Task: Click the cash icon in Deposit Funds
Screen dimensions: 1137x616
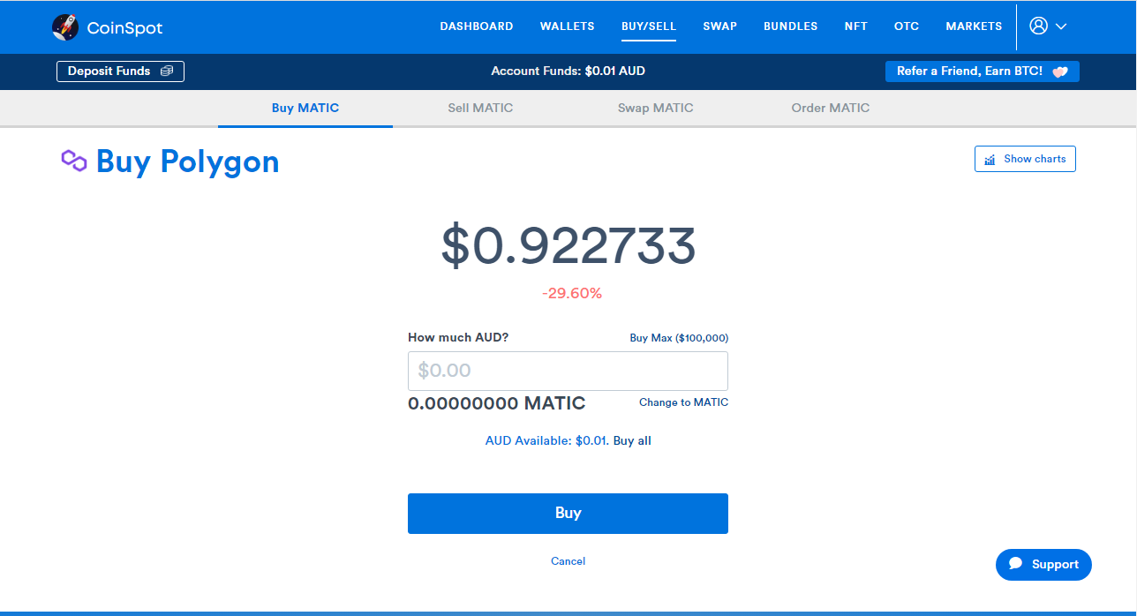Action: point(167,71)
